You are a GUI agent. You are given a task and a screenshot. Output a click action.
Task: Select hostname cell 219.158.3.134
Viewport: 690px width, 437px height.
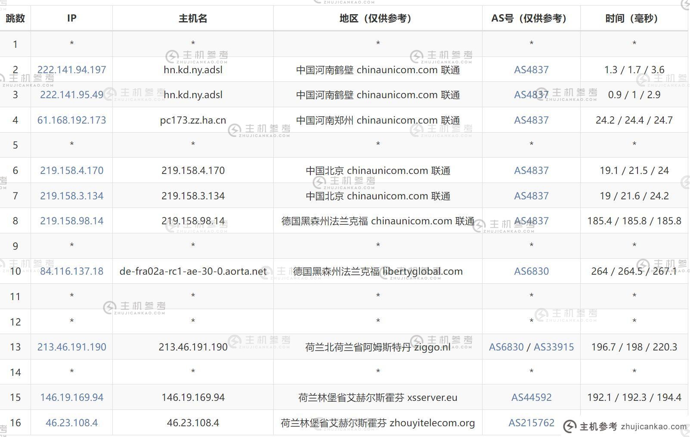[x=193, y=196]
